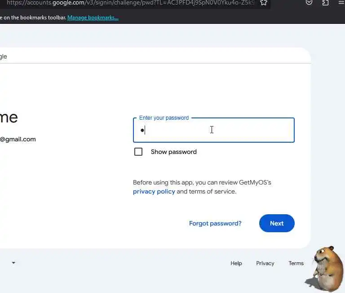Screen dimensions: 345x293
Task: Click the hamster mascot desktop overlay
Action: (326, 269)
